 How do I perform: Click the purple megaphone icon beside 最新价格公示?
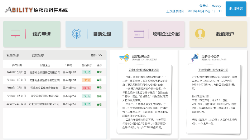(195, 58)
